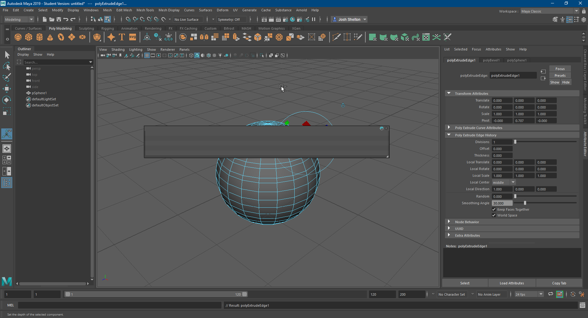The width and height of the screenshot is (588, 318).
Task: Create a polygon sphere from the shelf
Action: pos(18,37)
